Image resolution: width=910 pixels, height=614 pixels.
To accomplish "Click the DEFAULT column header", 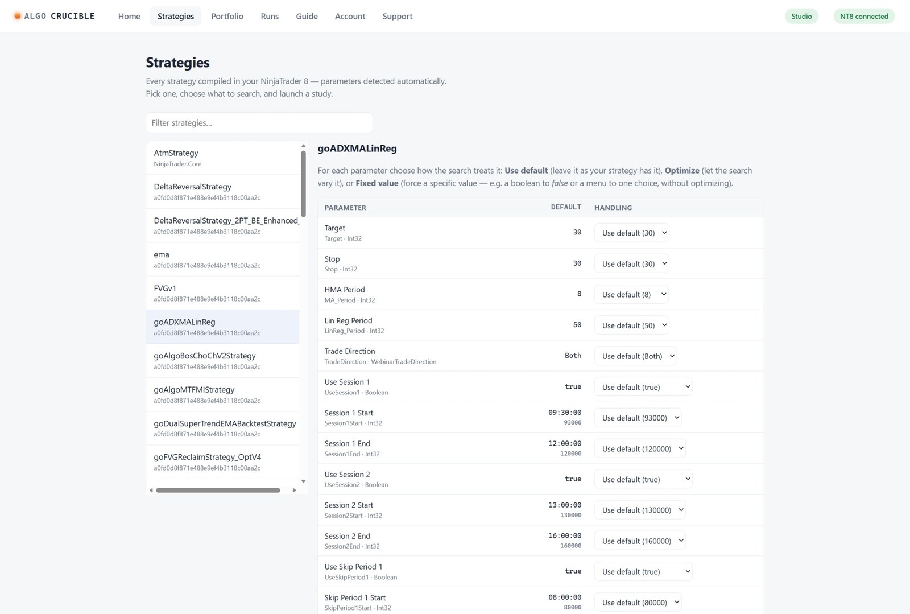I will 566,207.
